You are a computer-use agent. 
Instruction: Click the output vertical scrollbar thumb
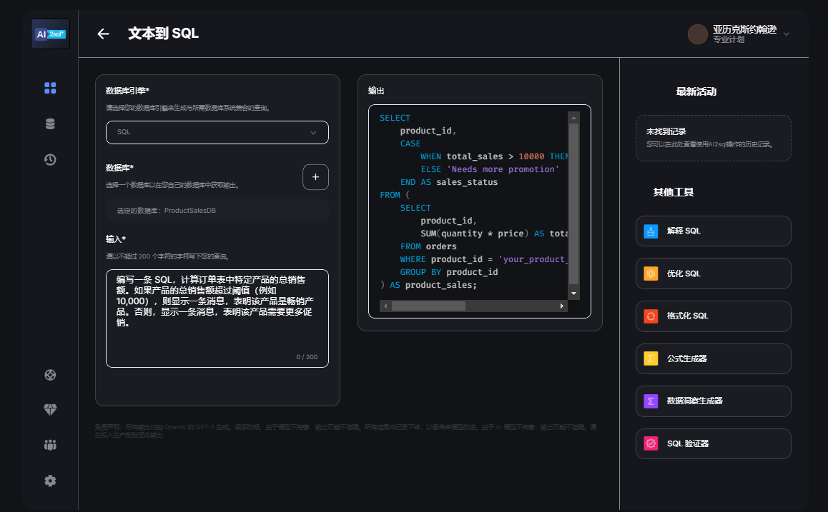click(573, 204)
